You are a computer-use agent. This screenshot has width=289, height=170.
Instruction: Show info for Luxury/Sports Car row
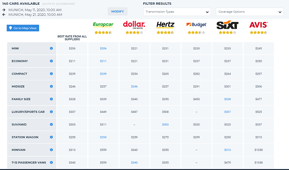click(51, 112)
